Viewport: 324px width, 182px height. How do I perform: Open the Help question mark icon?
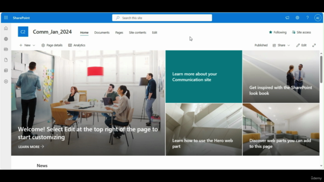307,18
